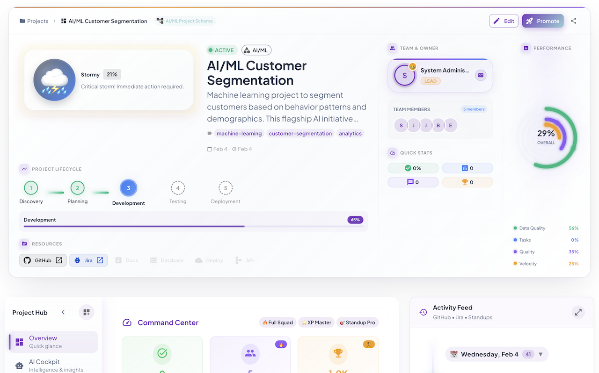The height and width of the screenshot is (373, 599).
Task: Click the Quick Stats section icon
Action: pyautogui.click(x=393, y=153)
